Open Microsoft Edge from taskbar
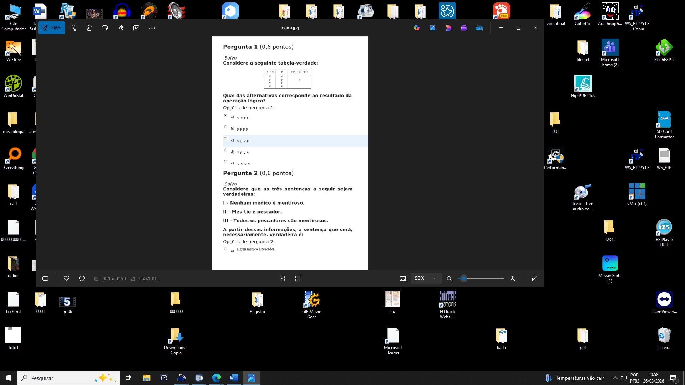 [x=217, y=378]
